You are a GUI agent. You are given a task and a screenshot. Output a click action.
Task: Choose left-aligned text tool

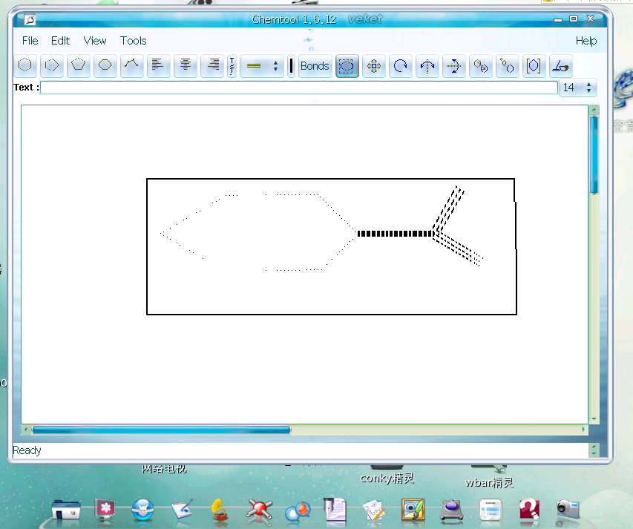pos(158,65)
